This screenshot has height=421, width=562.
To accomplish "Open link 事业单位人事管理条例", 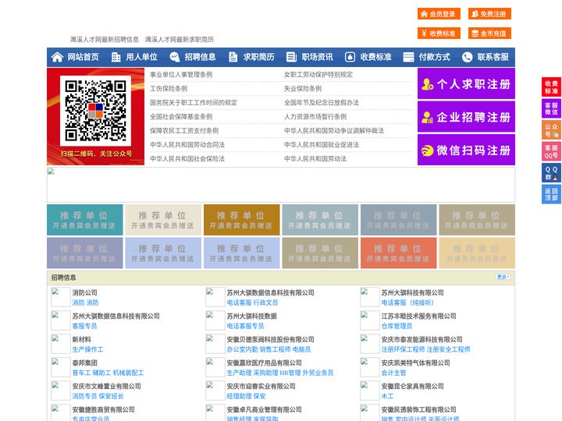I will coord(181,75).
